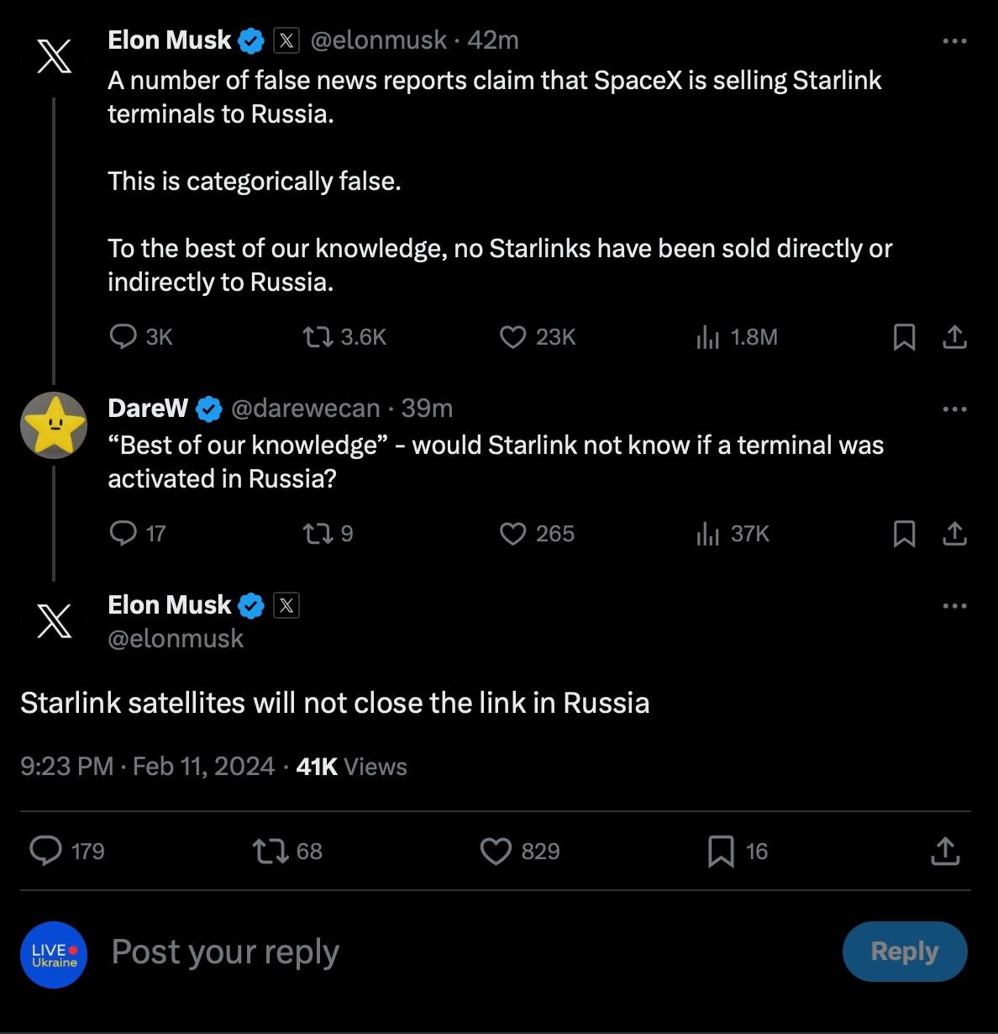
Task: Like the DareW reply with 265 likes
Action: click(x=512, y=534)
